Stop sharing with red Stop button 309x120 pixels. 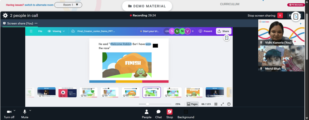(x=169, y=114)
